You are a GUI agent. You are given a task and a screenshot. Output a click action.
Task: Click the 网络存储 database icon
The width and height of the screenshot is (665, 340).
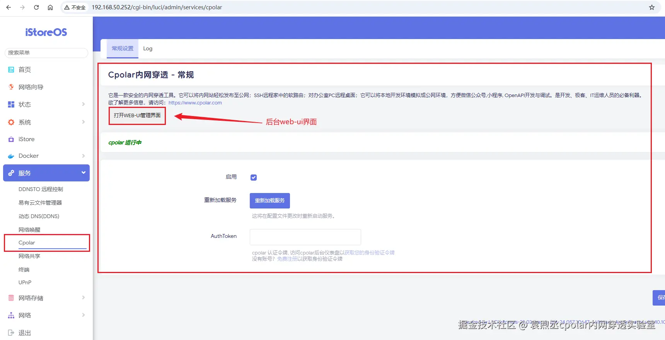click(x=11, y=298)
